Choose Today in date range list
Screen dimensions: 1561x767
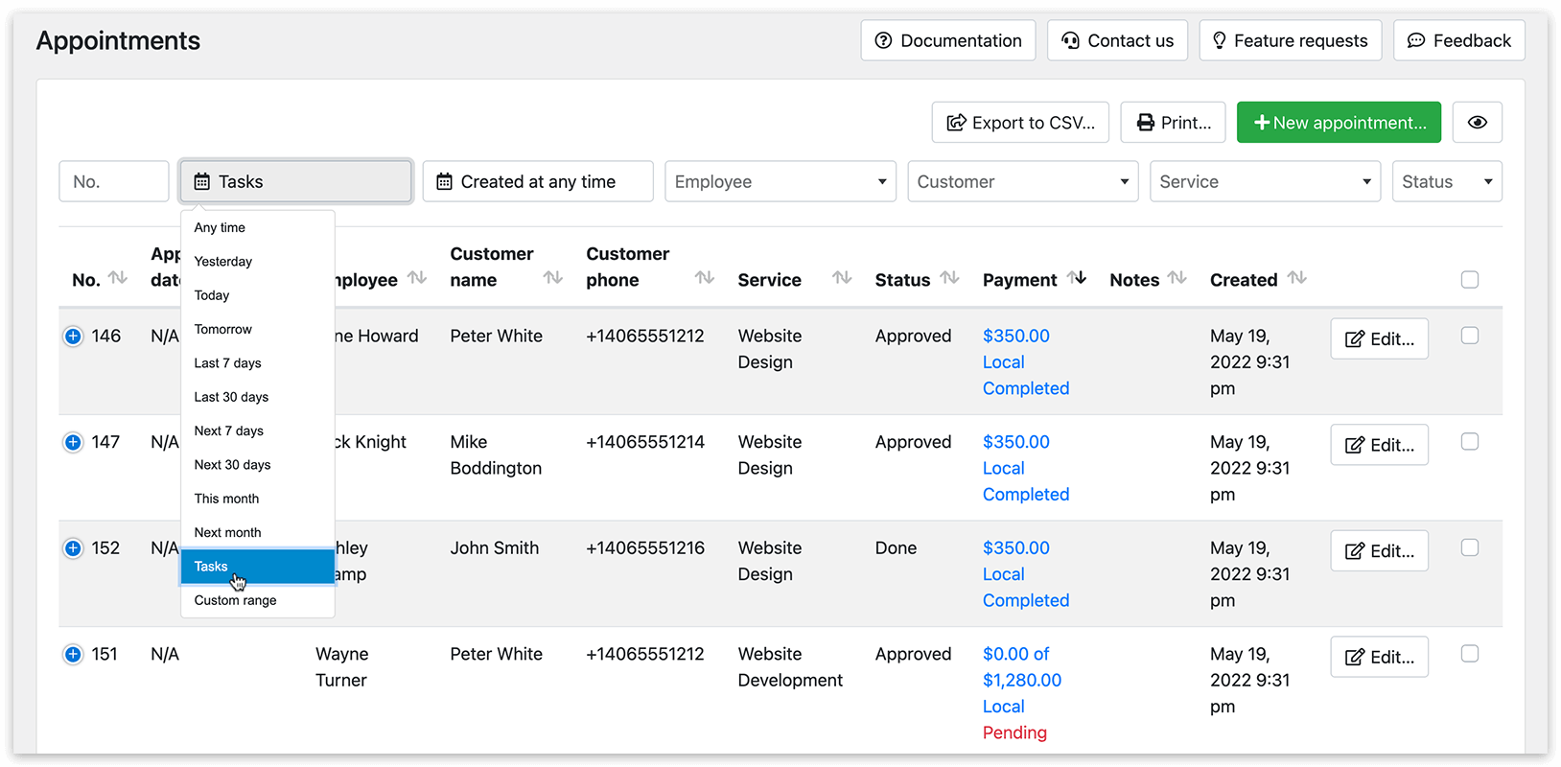click(x=258, y=295)
